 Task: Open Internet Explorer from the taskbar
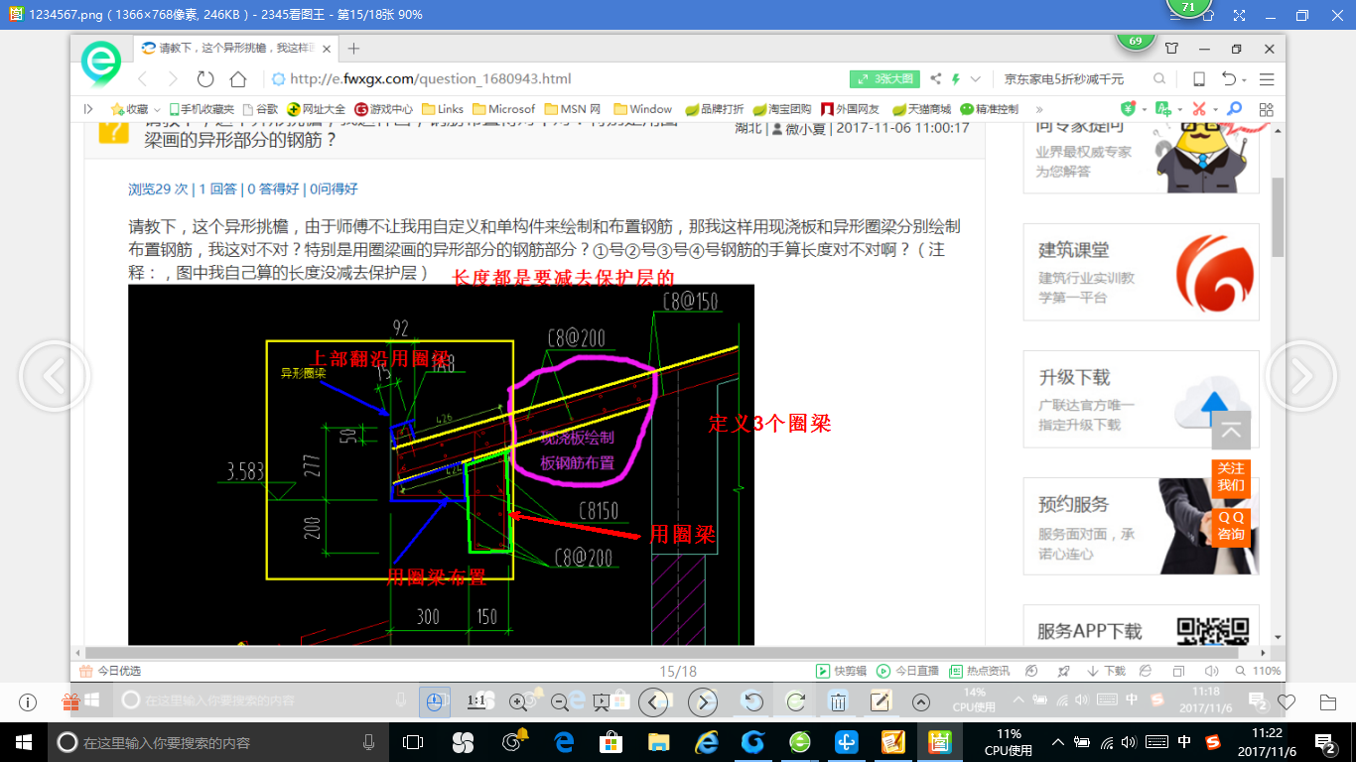tap(706, 742)
